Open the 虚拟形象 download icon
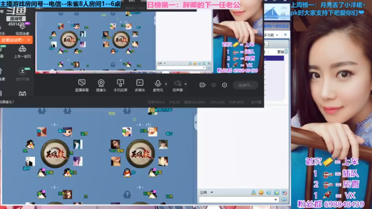372x209 pixels. 22,74
